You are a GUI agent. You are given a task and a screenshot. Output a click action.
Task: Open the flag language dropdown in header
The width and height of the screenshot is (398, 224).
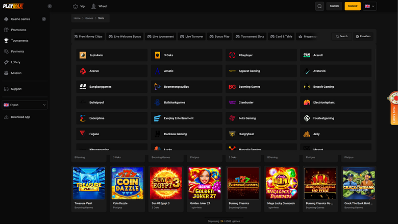369,6
